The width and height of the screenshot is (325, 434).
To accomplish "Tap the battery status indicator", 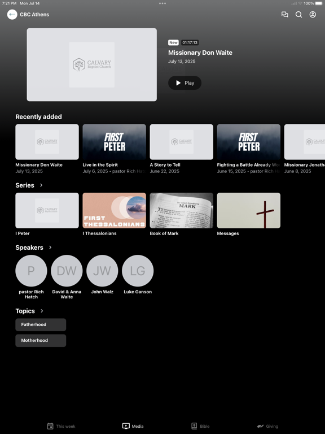I will point(319,3).
